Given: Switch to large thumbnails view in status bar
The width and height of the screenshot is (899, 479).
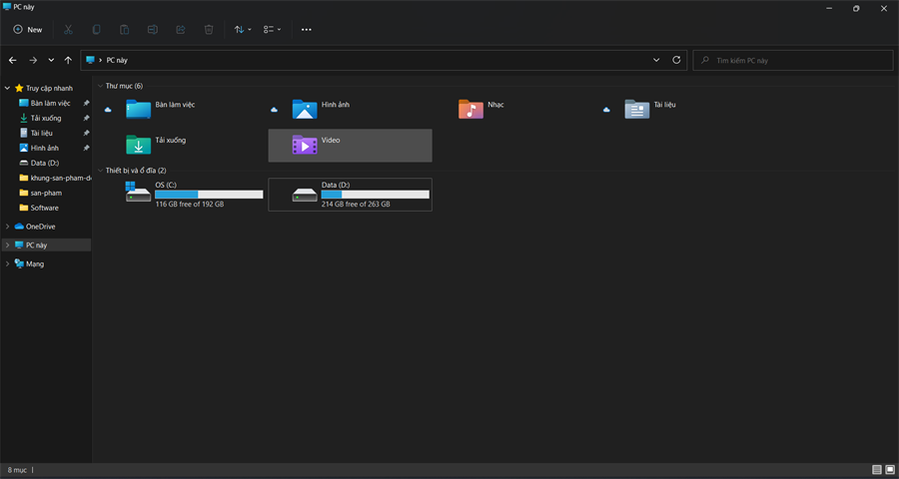Looking at the screenshot, I should (x=890, y=470).
